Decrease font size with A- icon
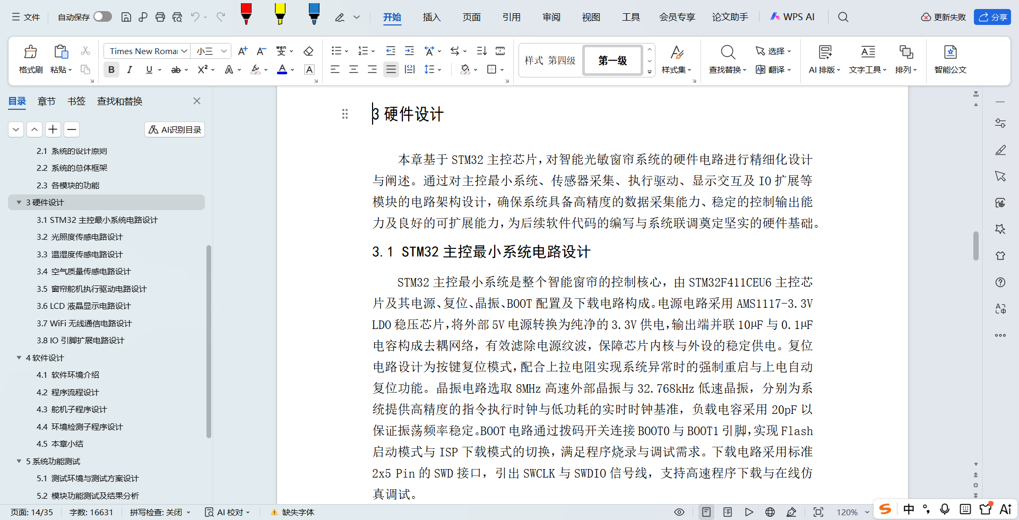This screenshot has width=1019, height=520. pyautogui.click(x=261, y=51)
